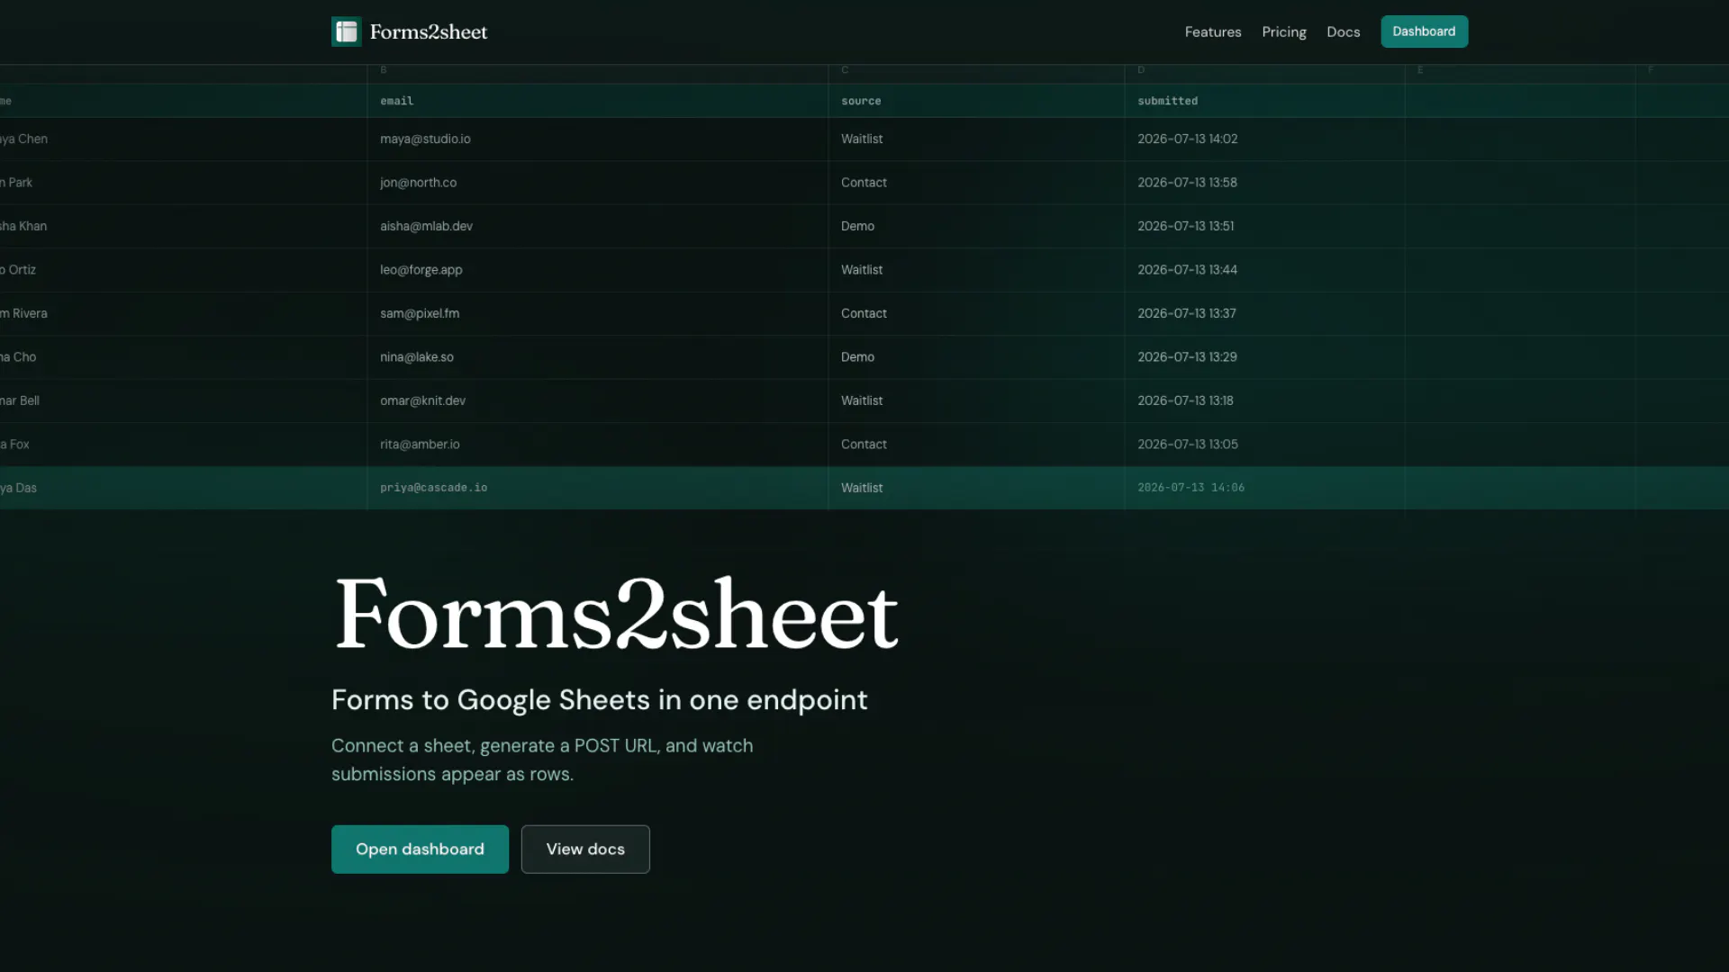Screen dimensions: 1729x972
Task: Select the leo@forge.app cell
Action: (x=598, y=270)
